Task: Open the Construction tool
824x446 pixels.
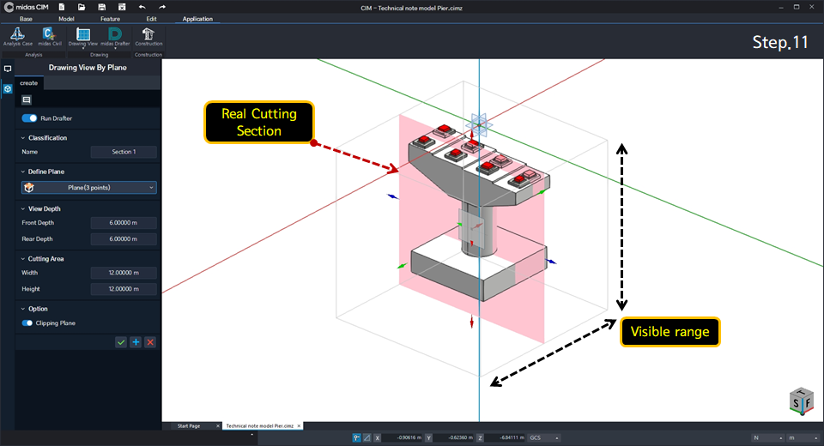Action: tap(148, 37)
